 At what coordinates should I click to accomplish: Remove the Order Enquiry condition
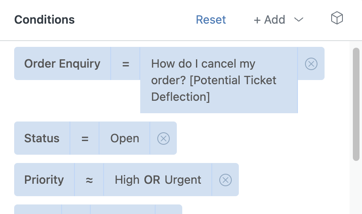coord(311,64)
